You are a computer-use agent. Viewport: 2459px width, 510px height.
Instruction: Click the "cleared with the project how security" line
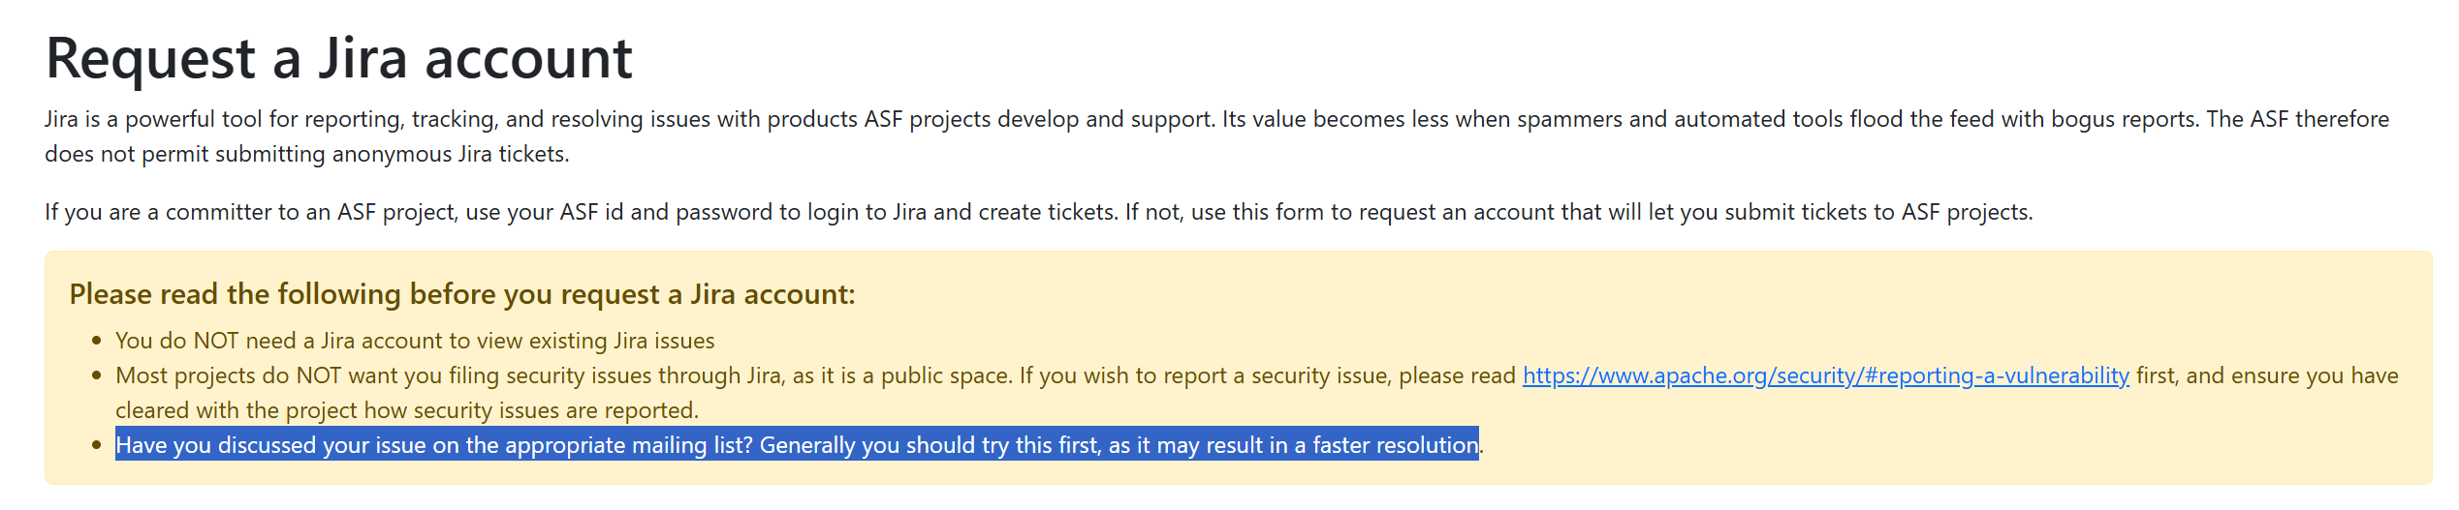tap(406, 410)
